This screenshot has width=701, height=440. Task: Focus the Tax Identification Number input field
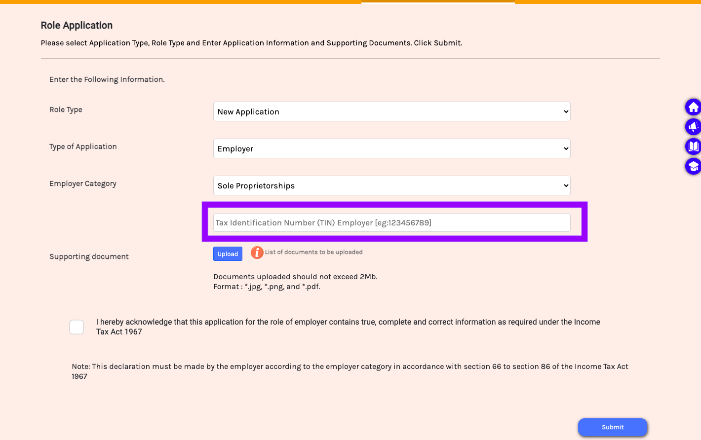pos(392,222)
